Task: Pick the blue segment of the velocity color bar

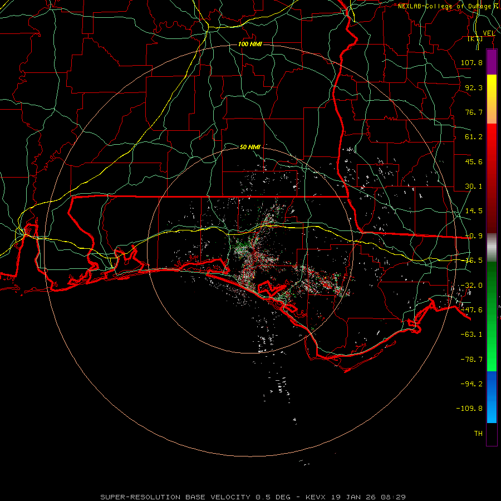Action: click(492, 397)
